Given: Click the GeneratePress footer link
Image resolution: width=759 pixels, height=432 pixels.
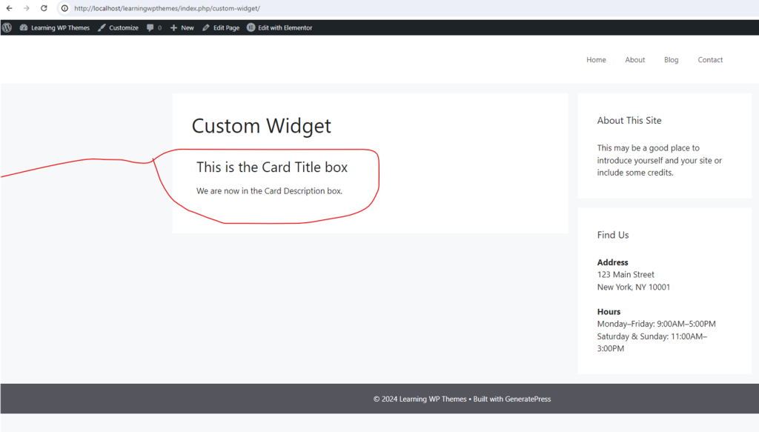Looking at the screenshot, I should coord(529,399).
